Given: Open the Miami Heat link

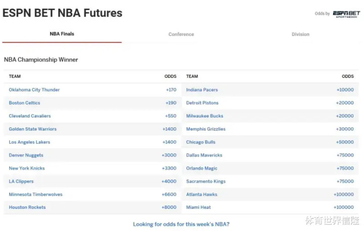Looking at the screenshot, I should pos(199,207).
